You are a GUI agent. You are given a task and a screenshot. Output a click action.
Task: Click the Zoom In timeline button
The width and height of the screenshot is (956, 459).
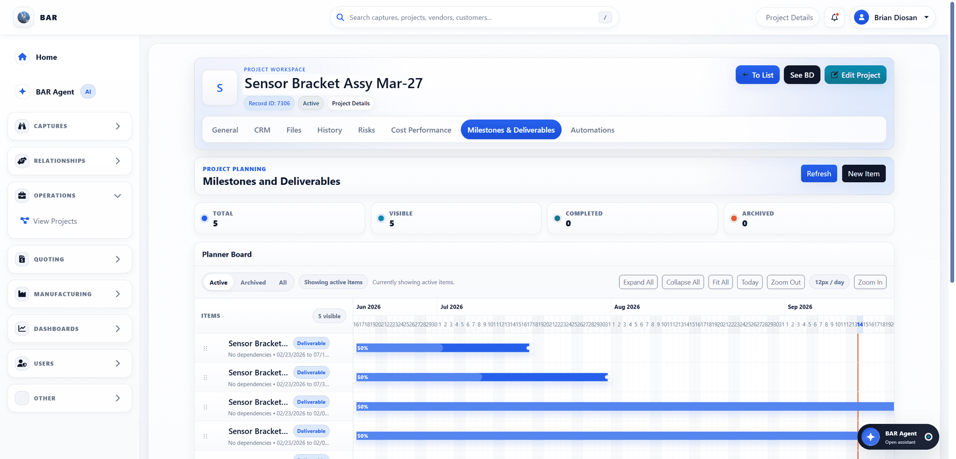point(870,282)
